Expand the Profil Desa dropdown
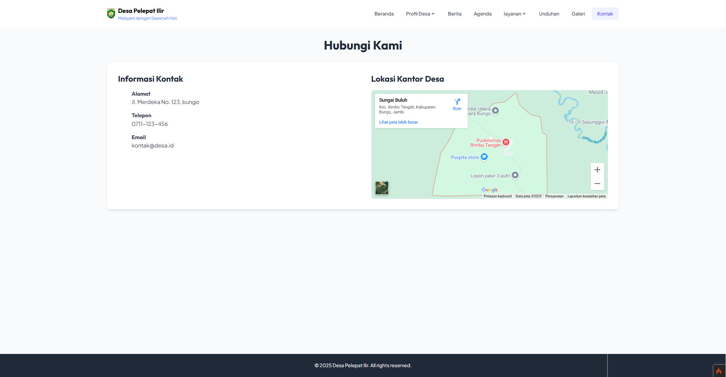The image size is (726, 377). point(420,14)
